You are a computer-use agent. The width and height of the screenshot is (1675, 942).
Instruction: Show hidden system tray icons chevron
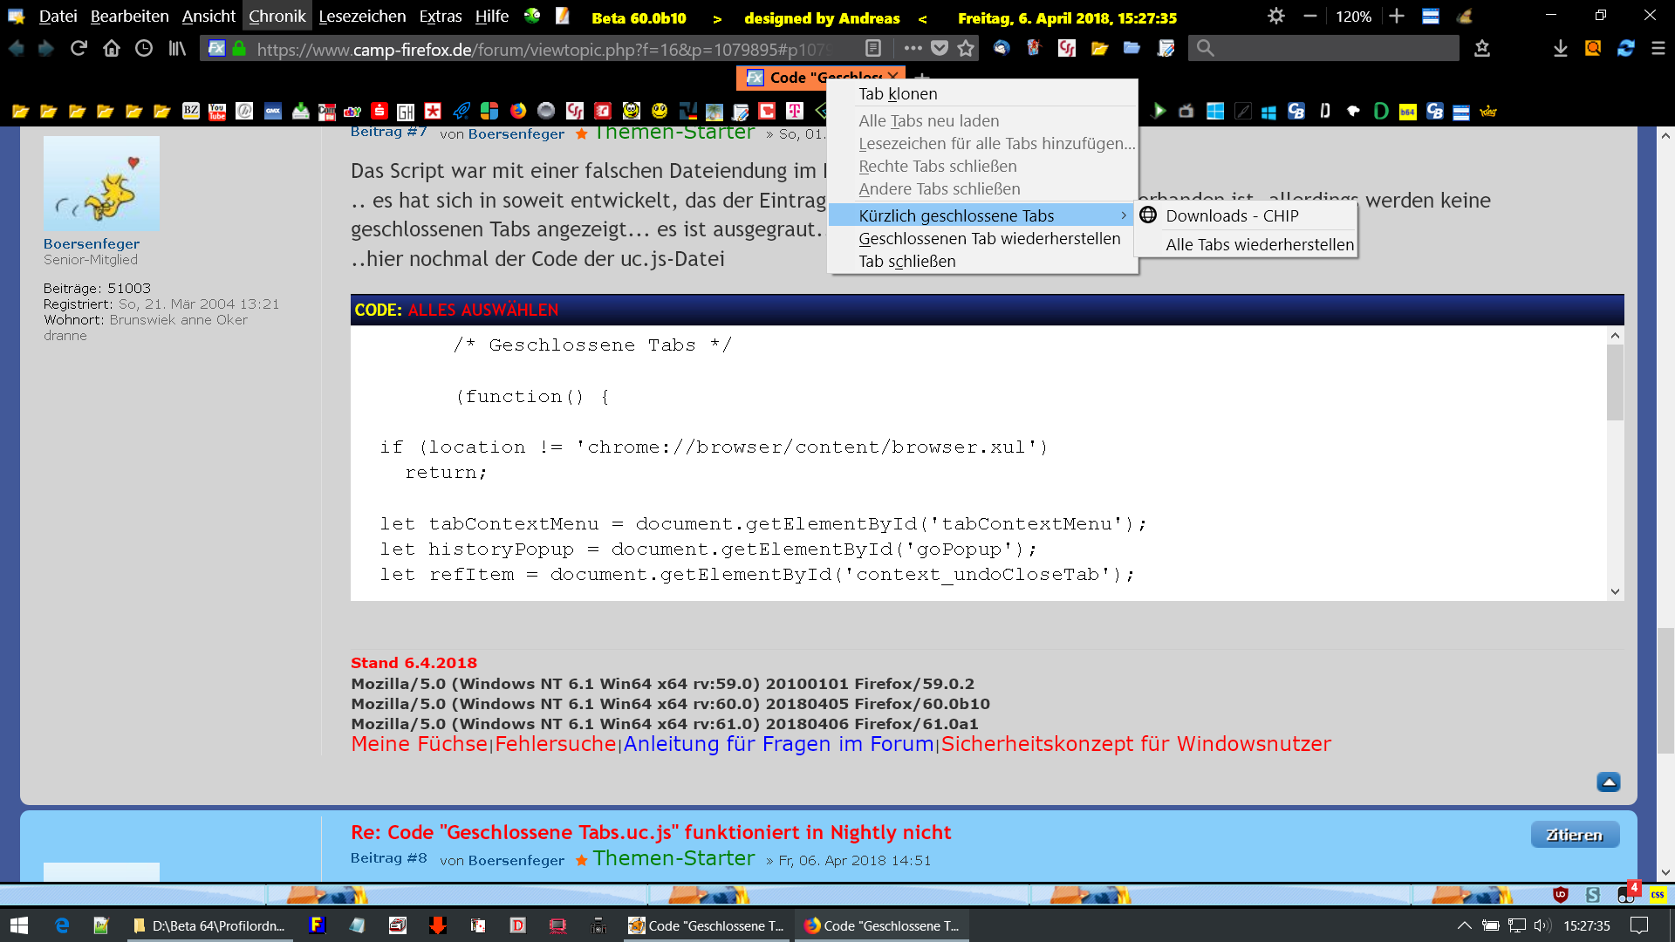click(1464, 925)
